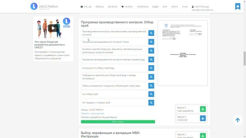This screenshot has width=246, height=138.
Task: Open the document preview thumbnail
Action: pyautogui.click(x=183, y=53)
